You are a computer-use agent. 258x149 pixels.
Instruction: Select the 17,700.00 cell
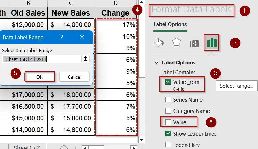pos(71,106)
